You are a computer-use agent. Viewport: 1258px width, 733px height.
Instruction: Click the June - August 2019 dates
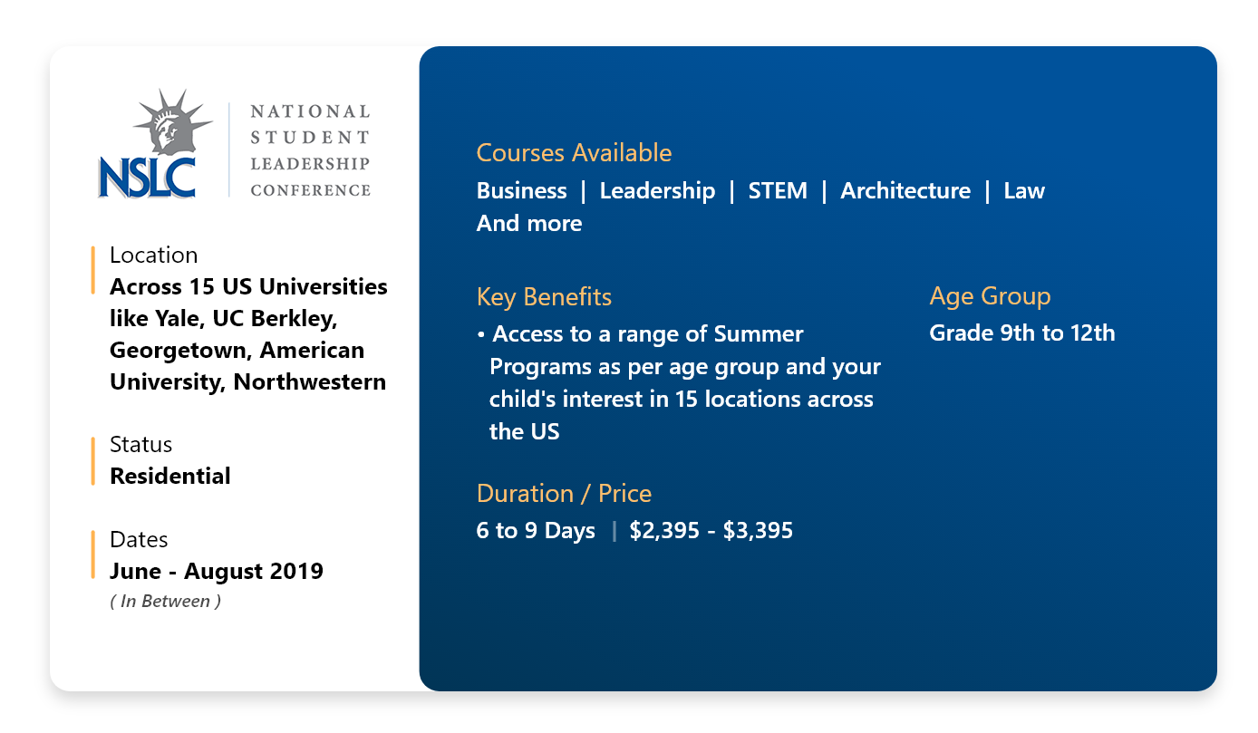(217, 572)
